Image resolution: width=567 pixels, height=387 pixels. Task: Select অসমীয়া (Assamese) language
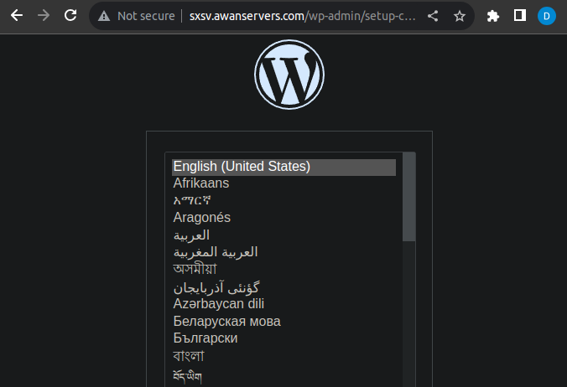[x=283, y=269]
